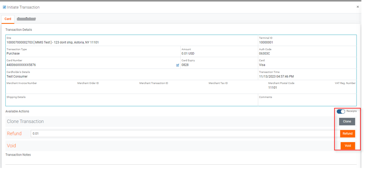The height and width of the screenshot is (170, 366).
Task: Click the Comments field
Action: tap(307, 100)
